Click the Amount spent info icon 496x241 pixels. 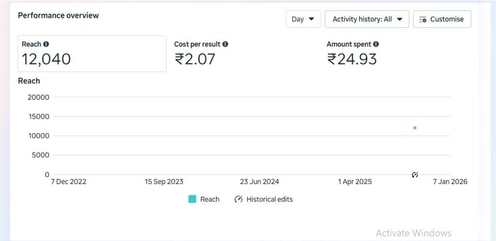376,44
